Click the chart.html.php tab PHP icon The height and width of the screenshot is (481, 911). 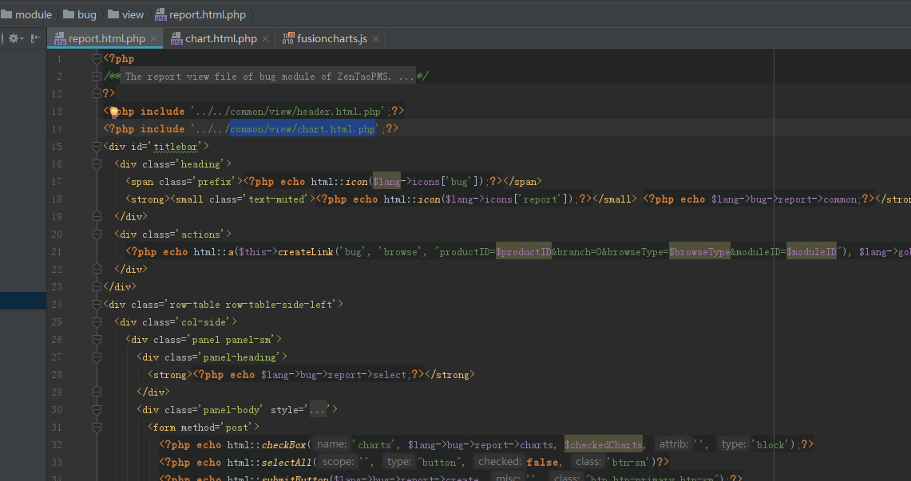click(176, 38)
